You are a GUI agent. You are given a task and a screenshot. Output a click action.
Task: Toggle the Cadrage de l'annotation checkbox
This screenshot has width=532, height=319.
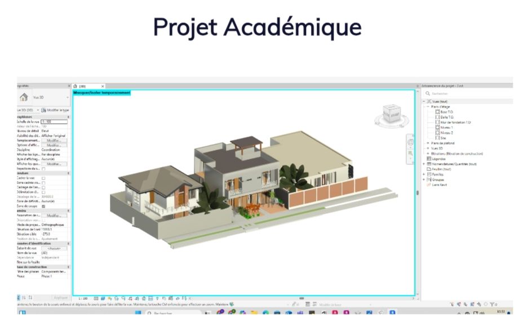click(43, 187)
